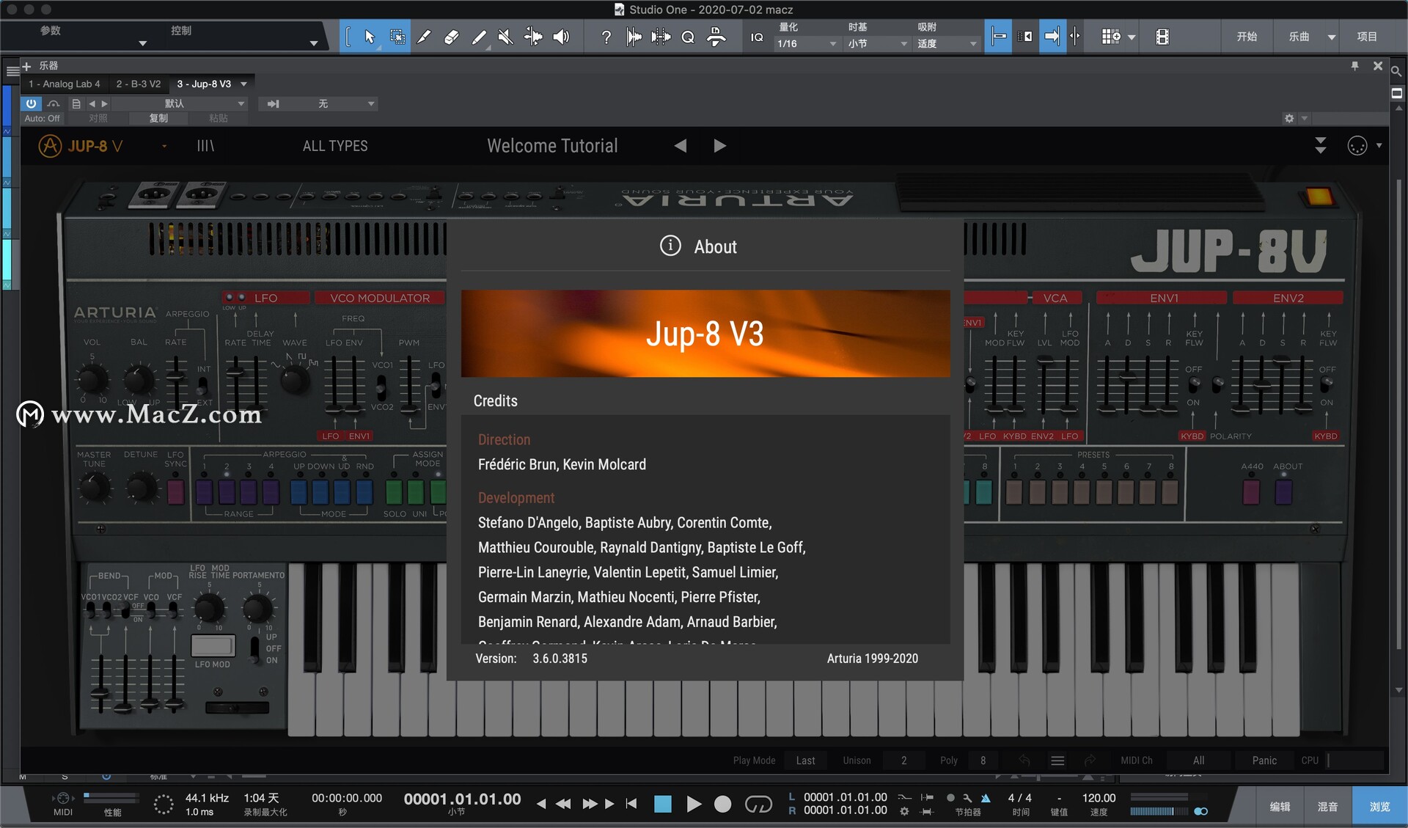Toggle snap to grid button

(998, 37)
